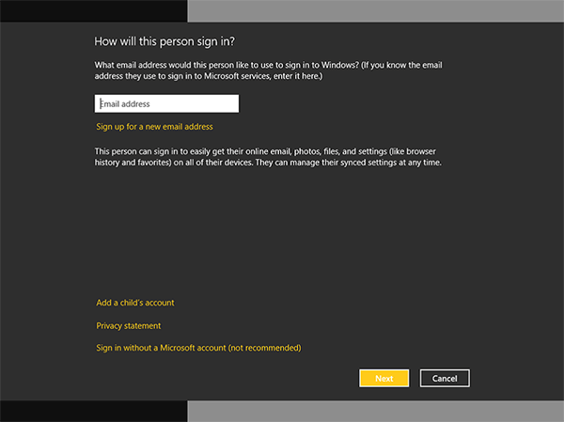
Task: Click the black bar at the top left
Action: [94, 10]
